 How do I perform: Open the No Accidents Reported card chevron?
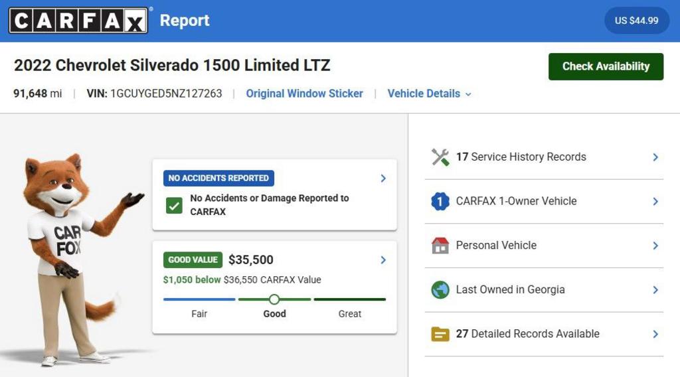[x=383, y=178]
